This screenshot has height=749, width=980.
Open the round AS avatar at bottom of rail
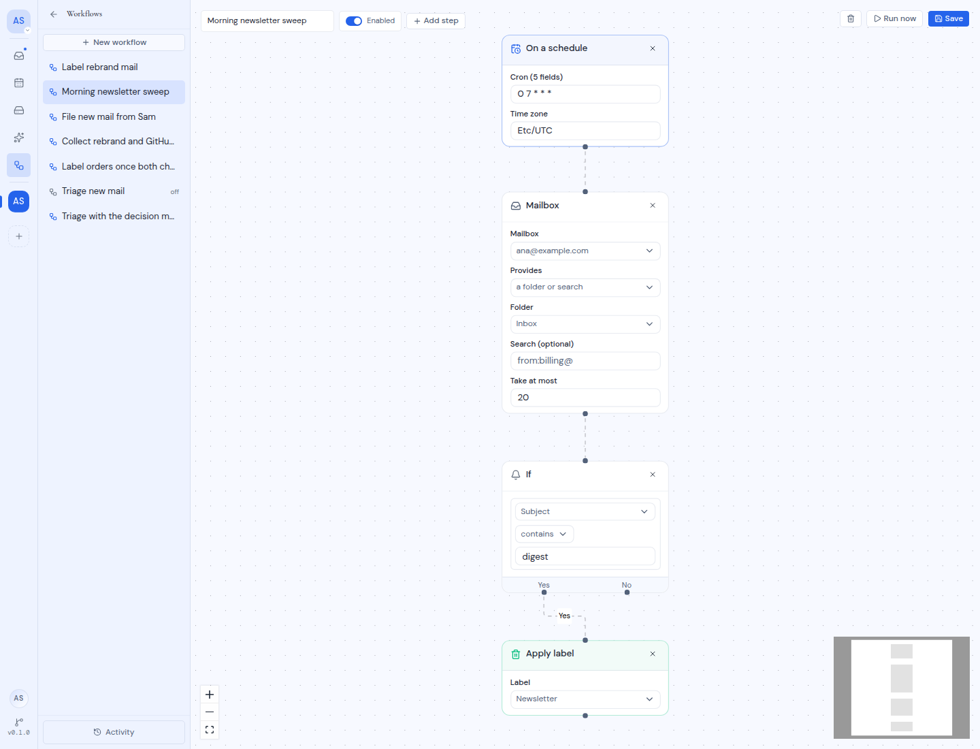(x=19, y=698)
